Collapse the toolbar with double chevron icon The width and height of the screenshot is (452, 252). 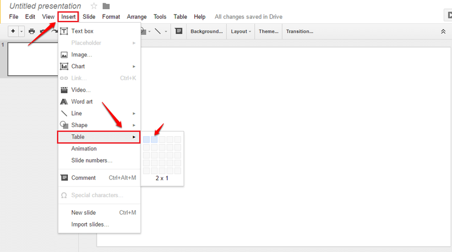[443, 32]
